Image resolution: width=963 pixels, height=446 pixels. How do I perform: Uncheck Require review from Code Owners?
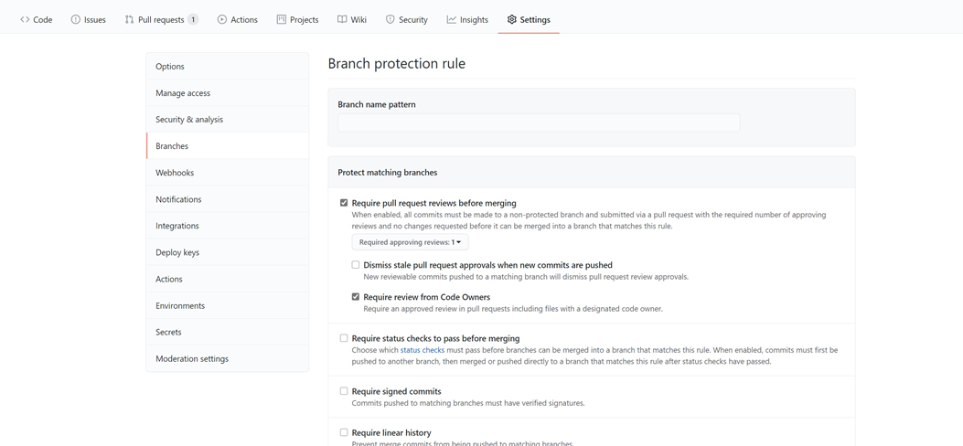(x=356, y=297)
